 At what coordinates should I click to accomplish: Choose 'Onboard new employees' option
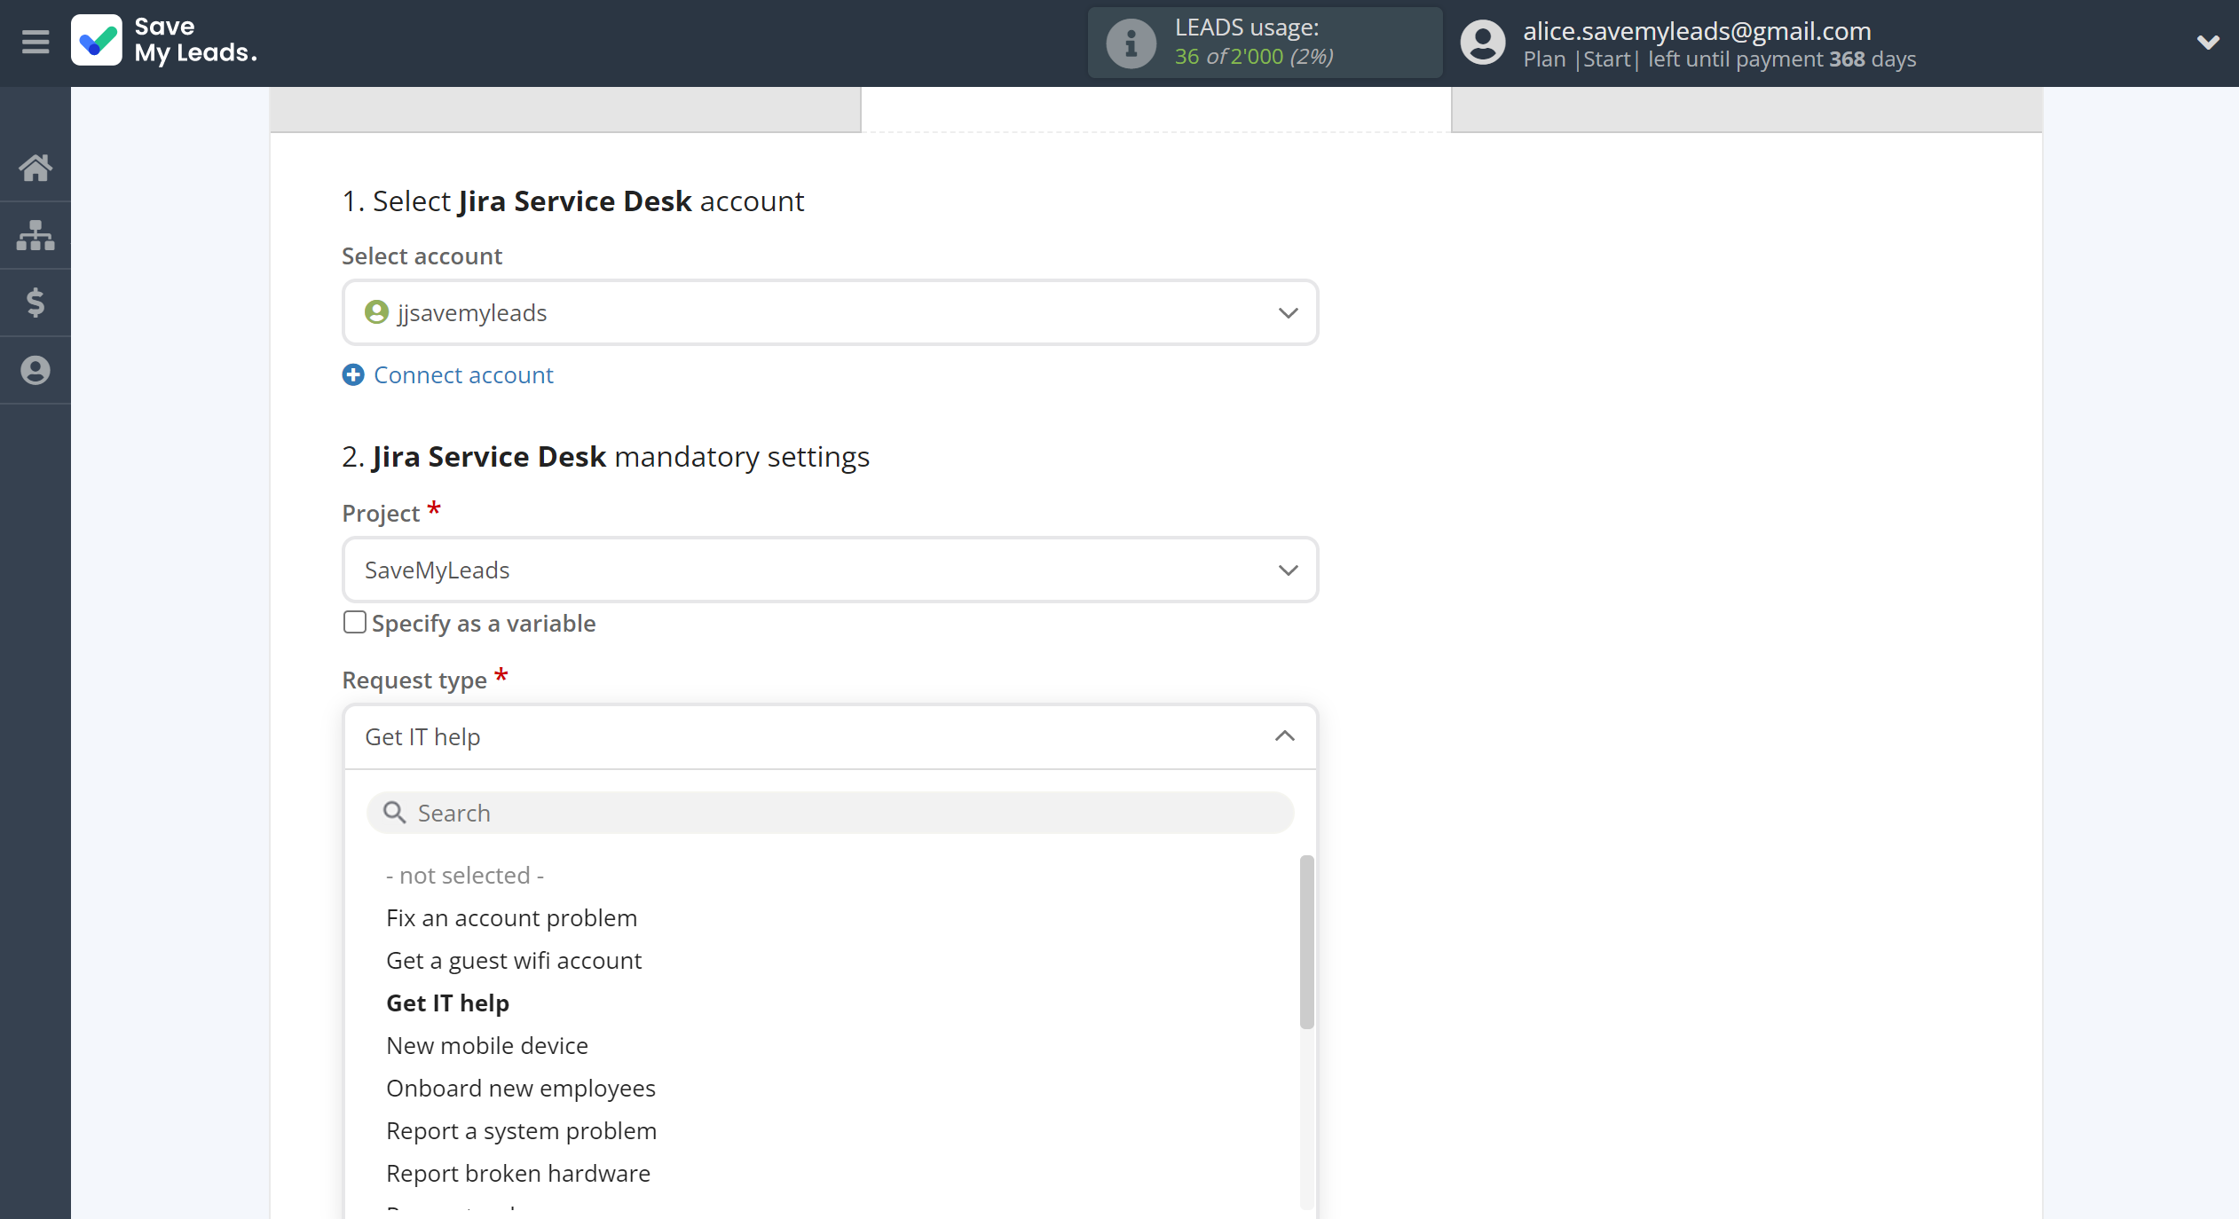point(521,1089)
